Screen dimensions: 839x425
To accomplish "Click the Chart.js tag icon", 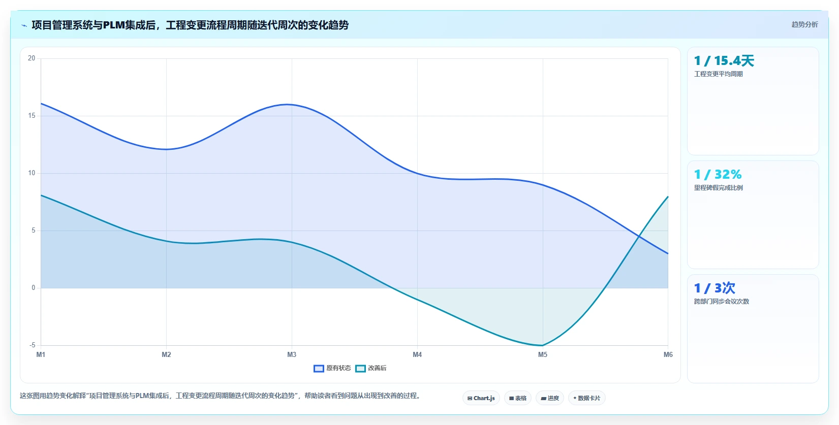I will tap(470, 399).
